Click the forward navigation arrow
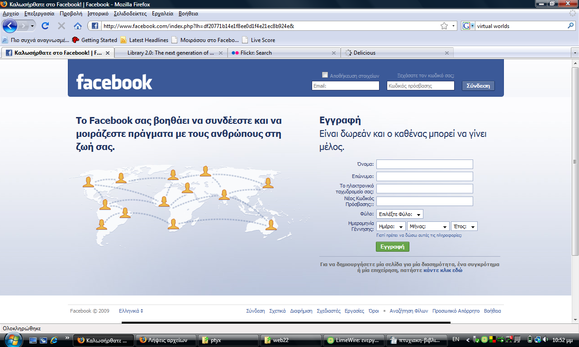The image size is (579, 347). click(x=23, y=26)
